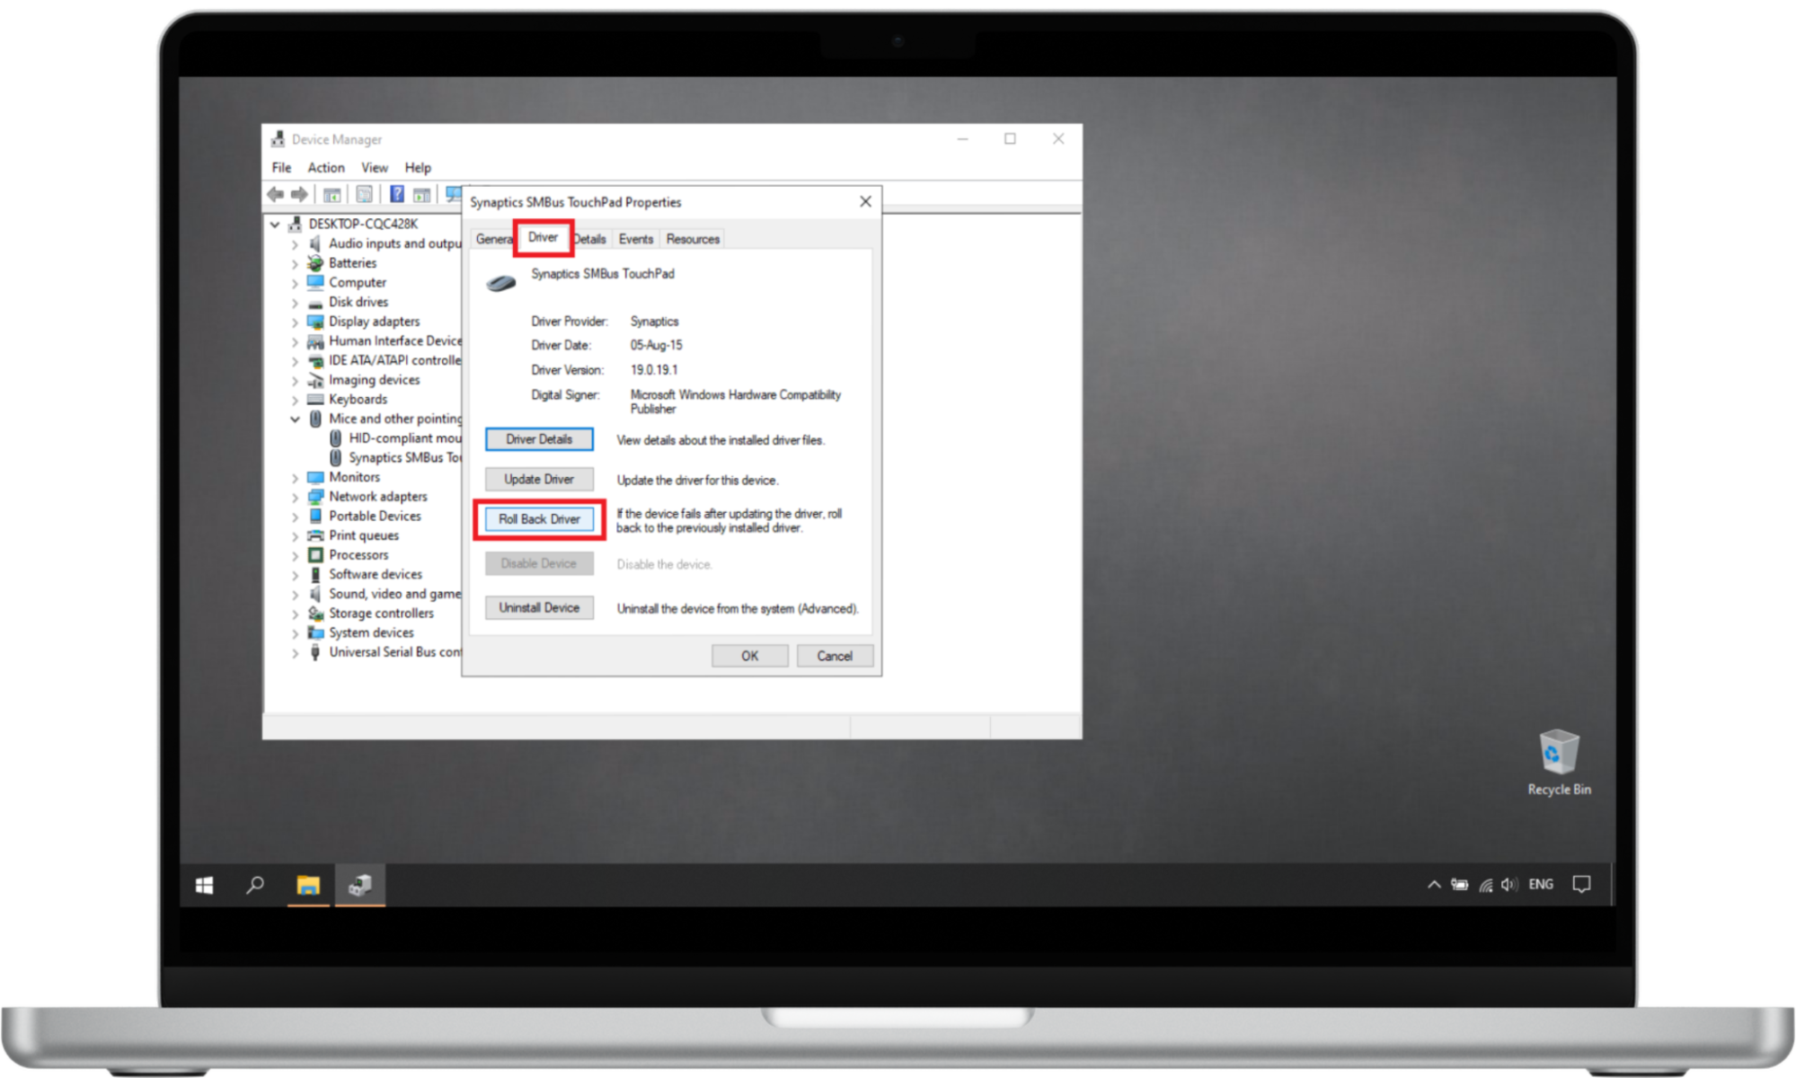Collapse the DESKTOP-CQC428K root node
Screen dimensions: 1796x1078
click(275, 224)
